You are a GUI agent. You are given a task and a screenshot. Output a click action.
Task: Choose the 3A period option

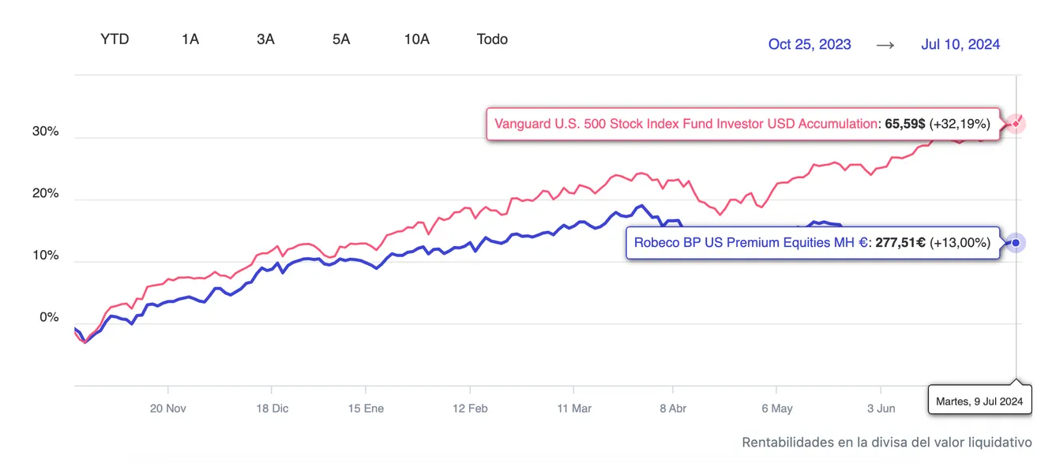(x=265, y=39)
